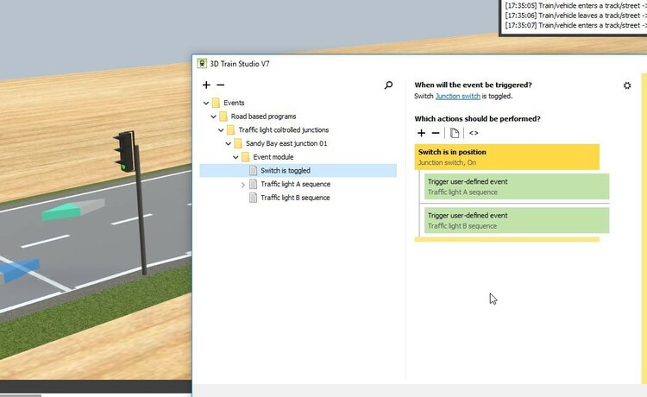Select the Events tree item
This screenshot has width=647, height=397.
pyautogui.click(x=234, y=103)
